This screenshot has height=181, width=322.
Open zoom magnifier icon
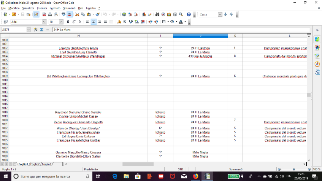tap(181, 14)
